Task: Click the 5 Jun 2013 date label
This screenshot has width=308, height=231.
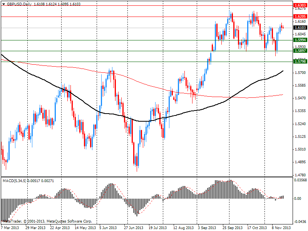Action: [x=108, y=228]
